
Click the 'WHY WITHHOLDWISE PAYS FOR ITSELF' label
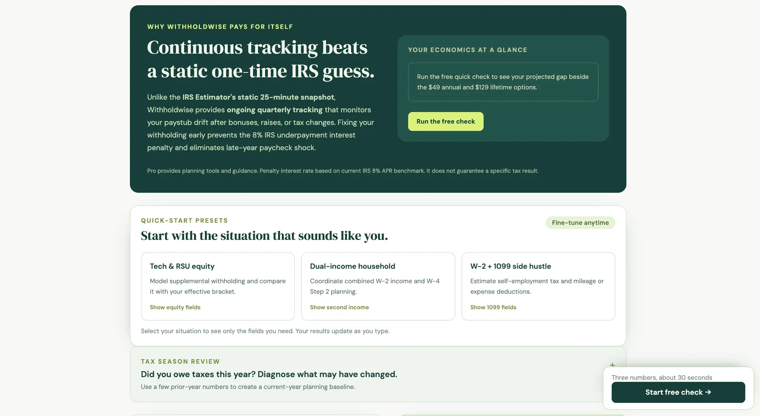pyautogui.click(x=220, y=27)
